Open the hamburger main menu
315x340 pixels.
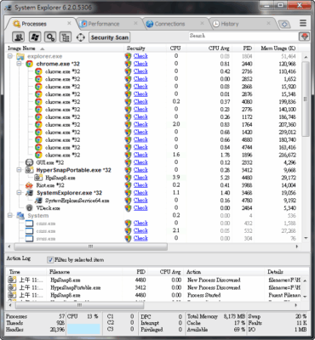pos(303,23)
